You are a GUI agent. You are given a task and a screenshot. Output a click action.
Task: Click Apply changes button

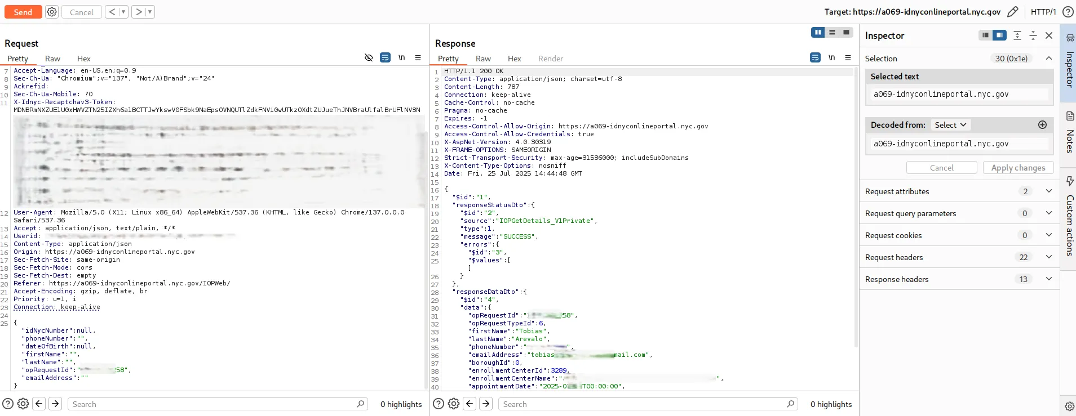(x=1018, y=168)
